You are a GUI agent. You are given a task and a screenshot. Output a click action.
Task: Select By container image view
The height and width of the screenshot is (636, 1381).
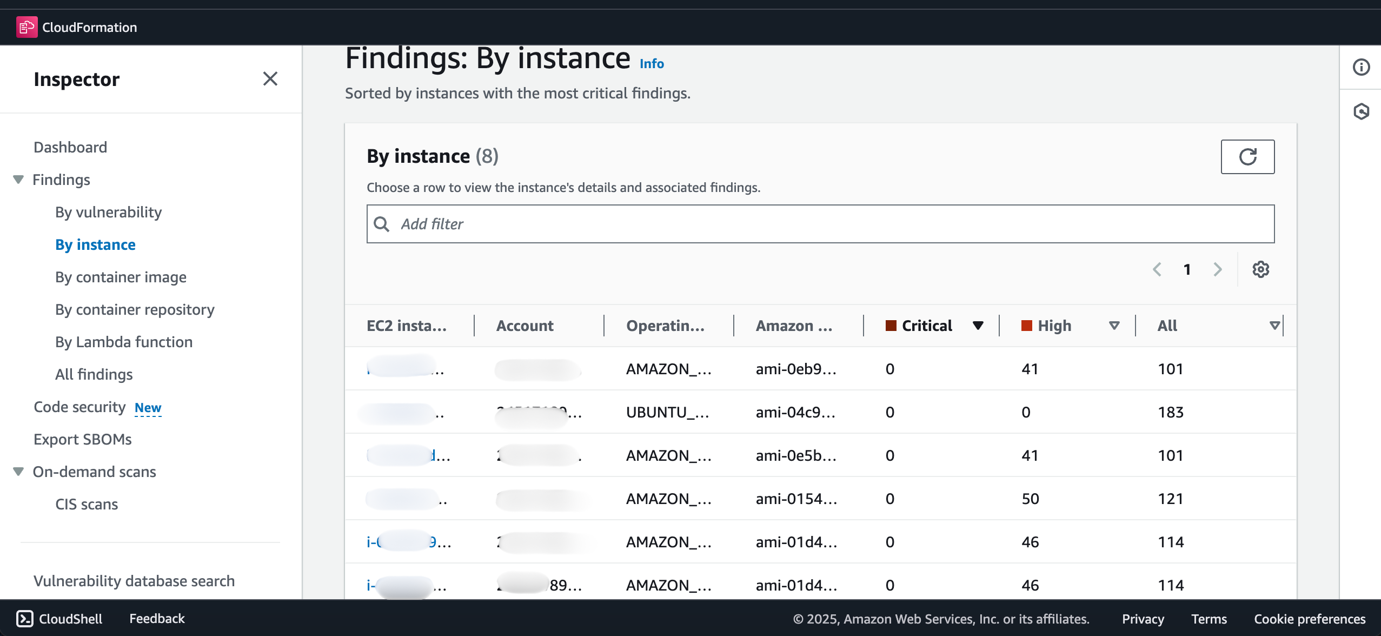coord(121,277)
